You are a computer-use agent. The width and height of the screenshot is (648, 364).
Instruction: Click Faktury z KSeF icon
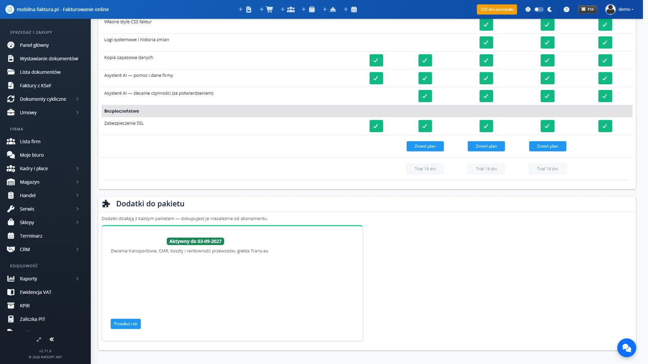coord(11,85)
